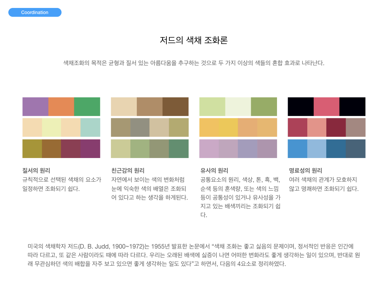Click the slide title 저드의 색채 조화론
The height and width of the screenshot is (291, 388).
click(x=194, y=40)
